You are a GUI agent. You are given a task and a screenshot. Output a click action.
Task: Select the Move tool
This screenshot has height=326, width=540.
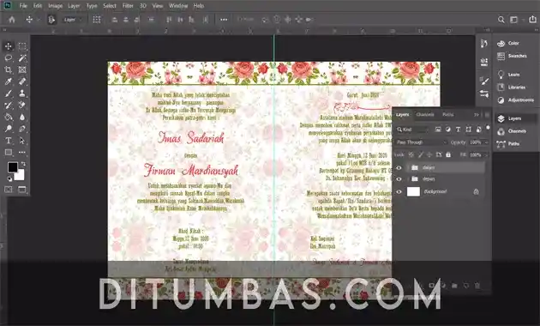click(9, 46)
